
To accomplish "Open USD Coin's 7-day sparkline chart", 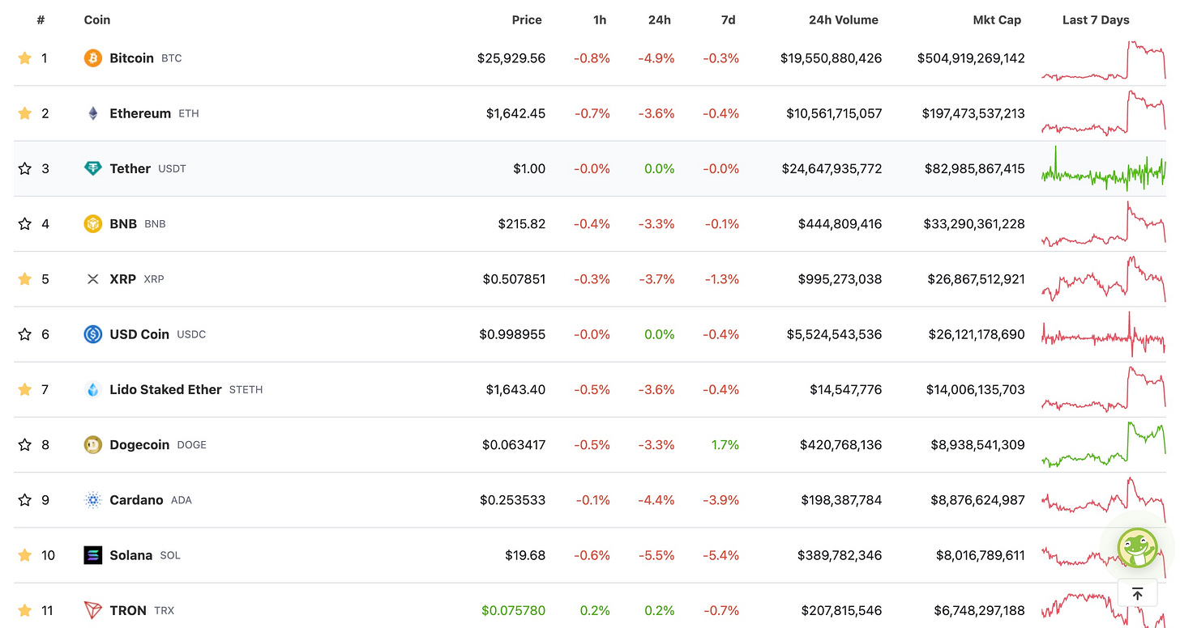I will 1104,333.
